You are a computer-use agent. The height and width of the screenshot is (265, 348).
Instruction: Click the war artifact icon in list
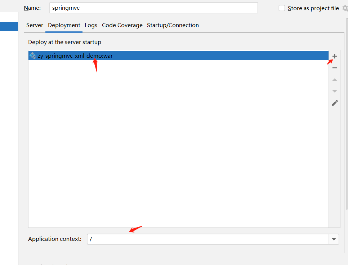[x=33, y=56]
